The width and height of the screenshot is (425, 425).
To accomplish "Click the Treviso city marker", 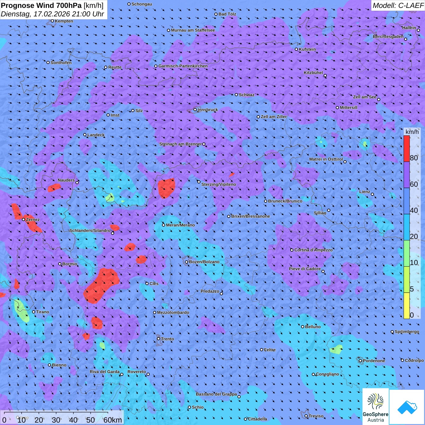I will coord(306,416).
